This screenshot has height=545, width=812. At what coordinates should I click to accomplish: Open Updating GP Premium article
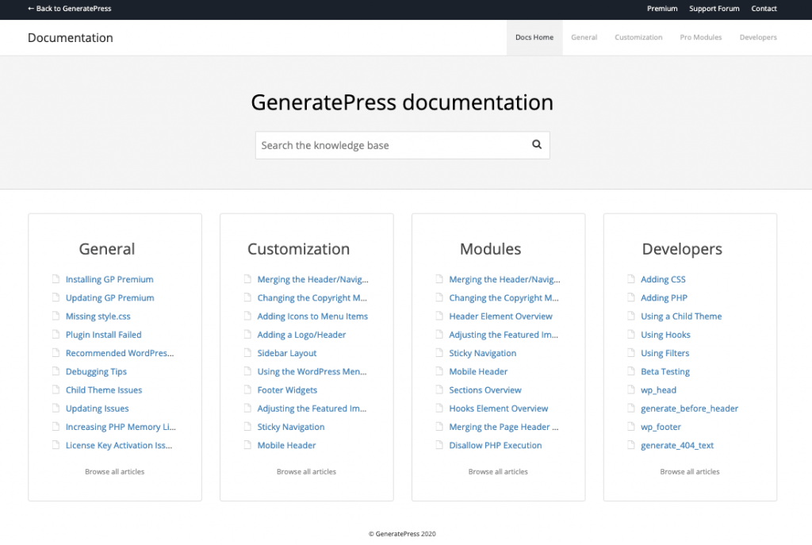[x=109, y=297]
